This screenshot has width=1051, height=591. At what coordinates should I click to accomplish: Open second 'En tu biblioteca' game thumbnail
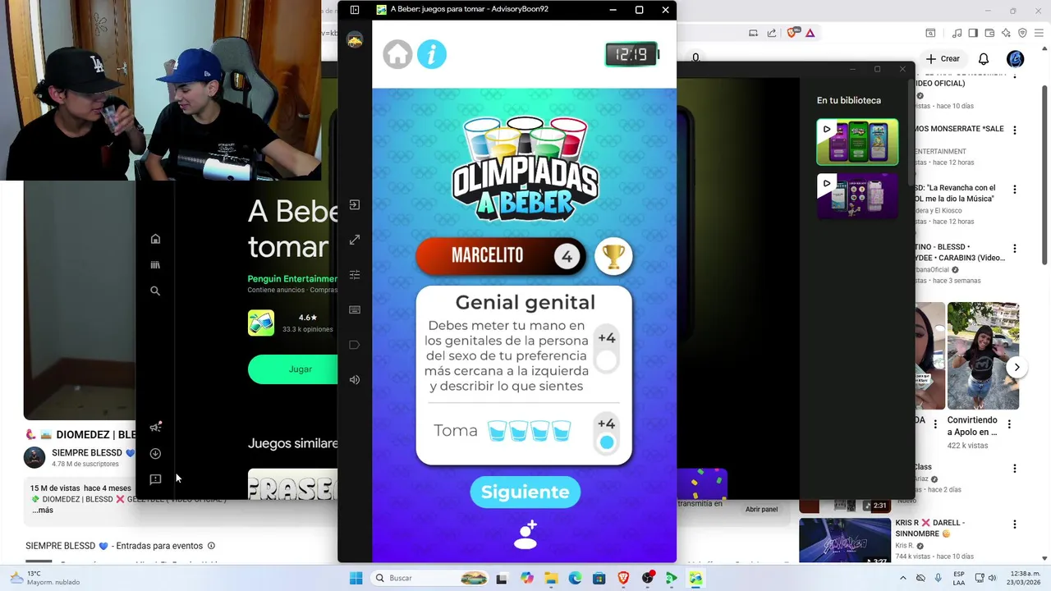click(x=857, y=196)
